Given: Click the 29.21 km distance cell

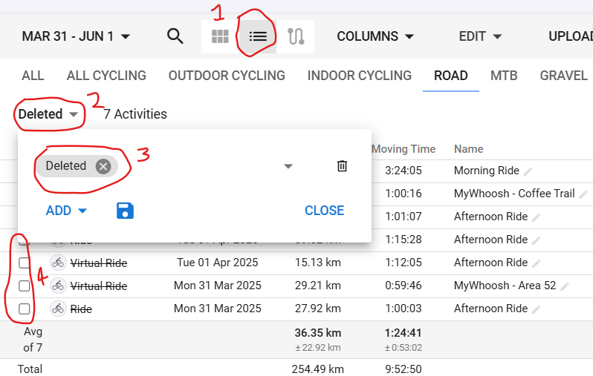Looking at the screenshot, I should 318,286.
